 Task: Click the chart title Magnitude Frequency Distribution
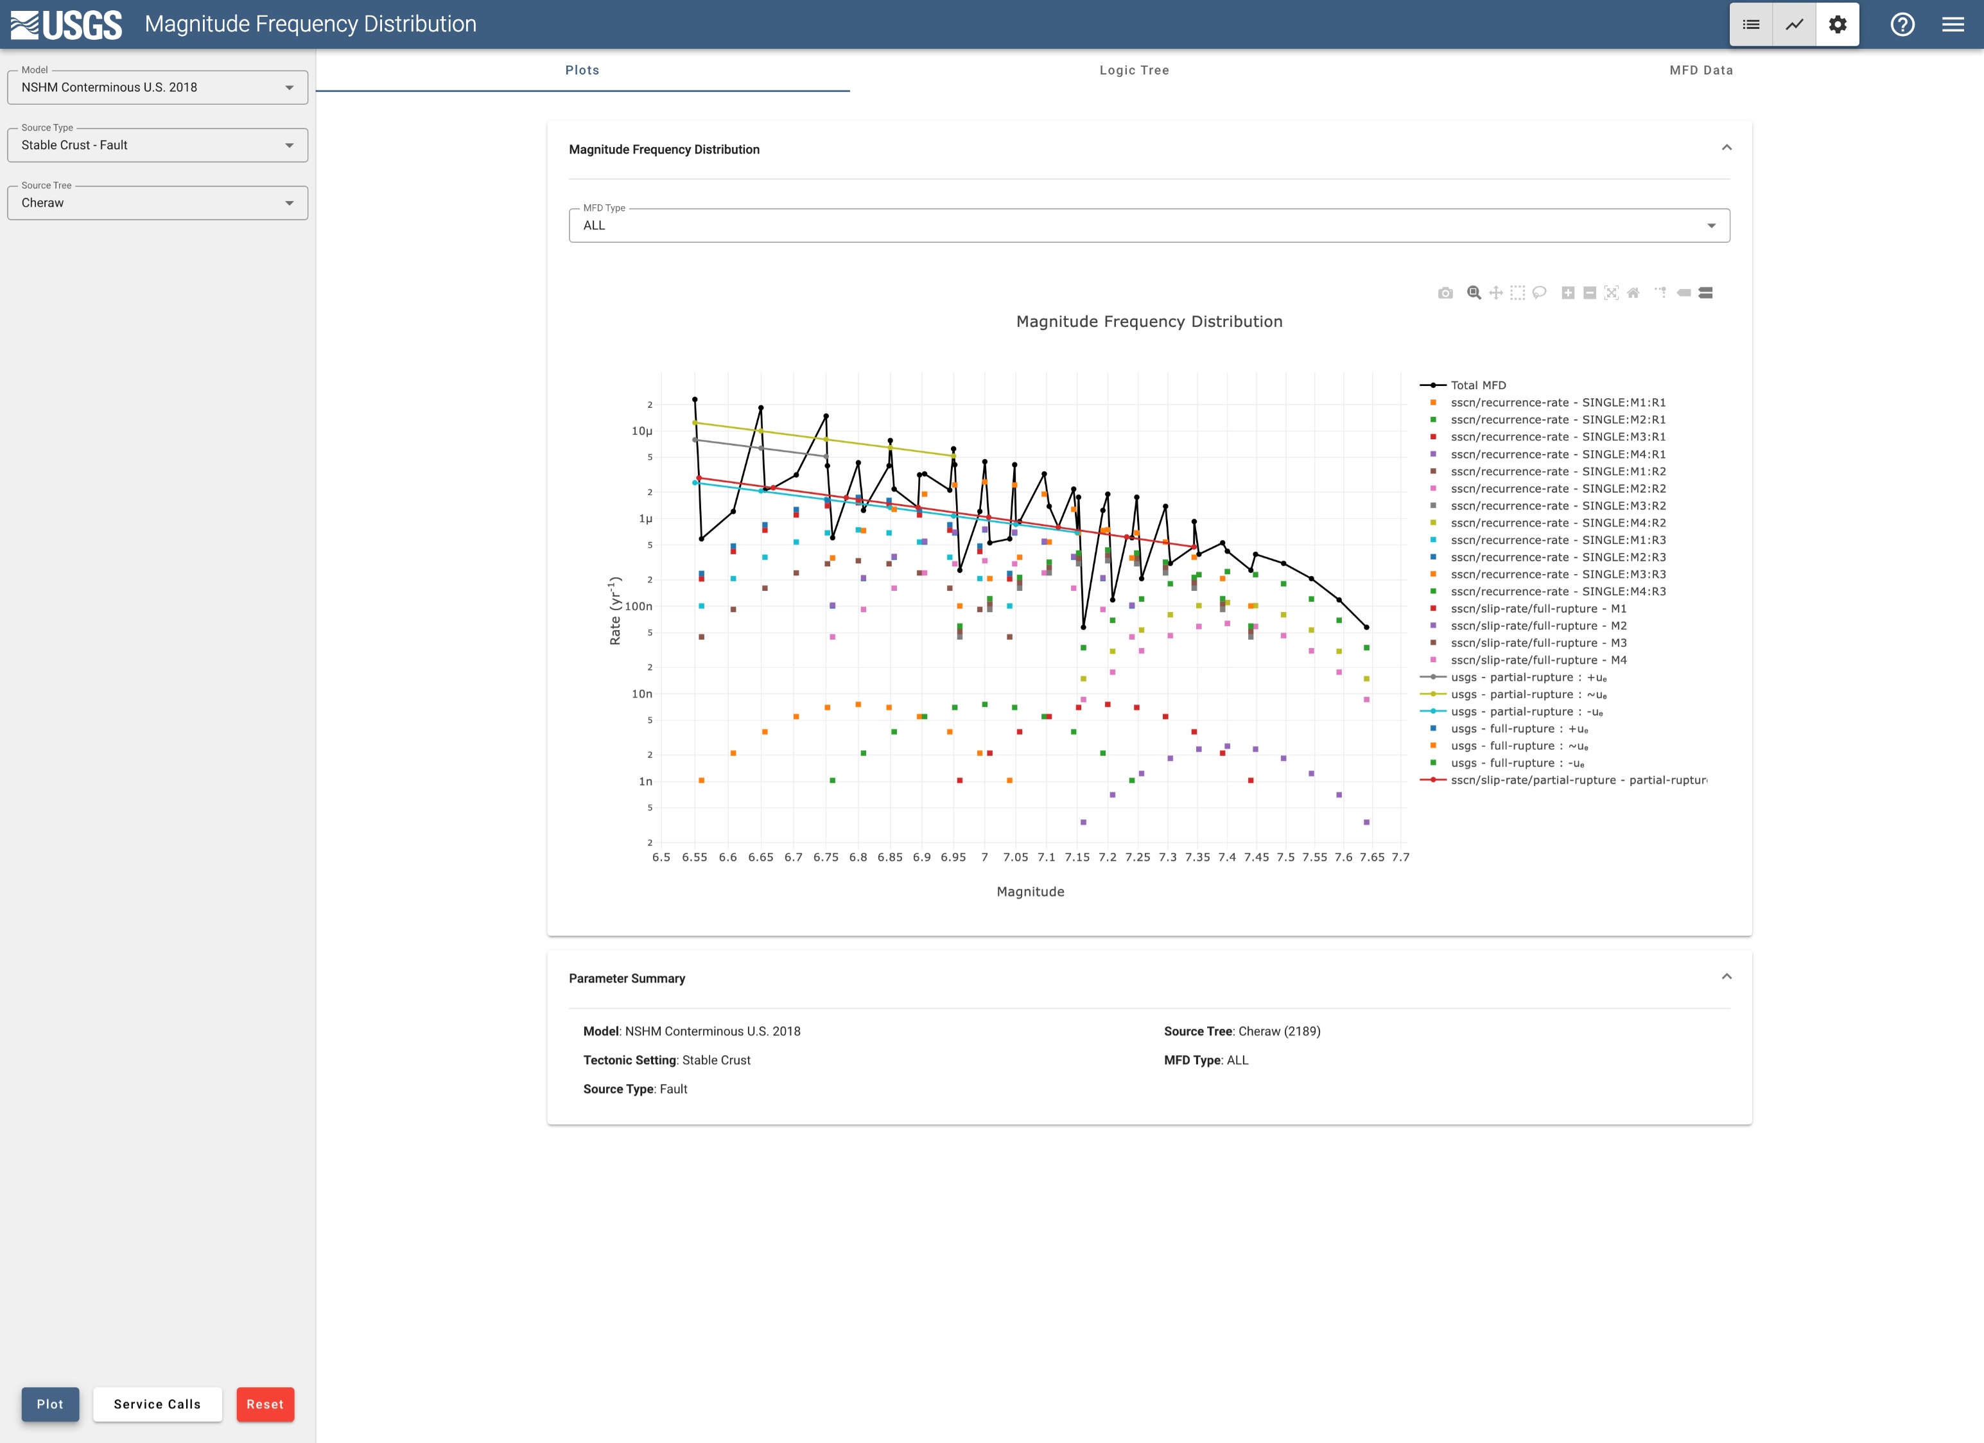coord(1149,322)
